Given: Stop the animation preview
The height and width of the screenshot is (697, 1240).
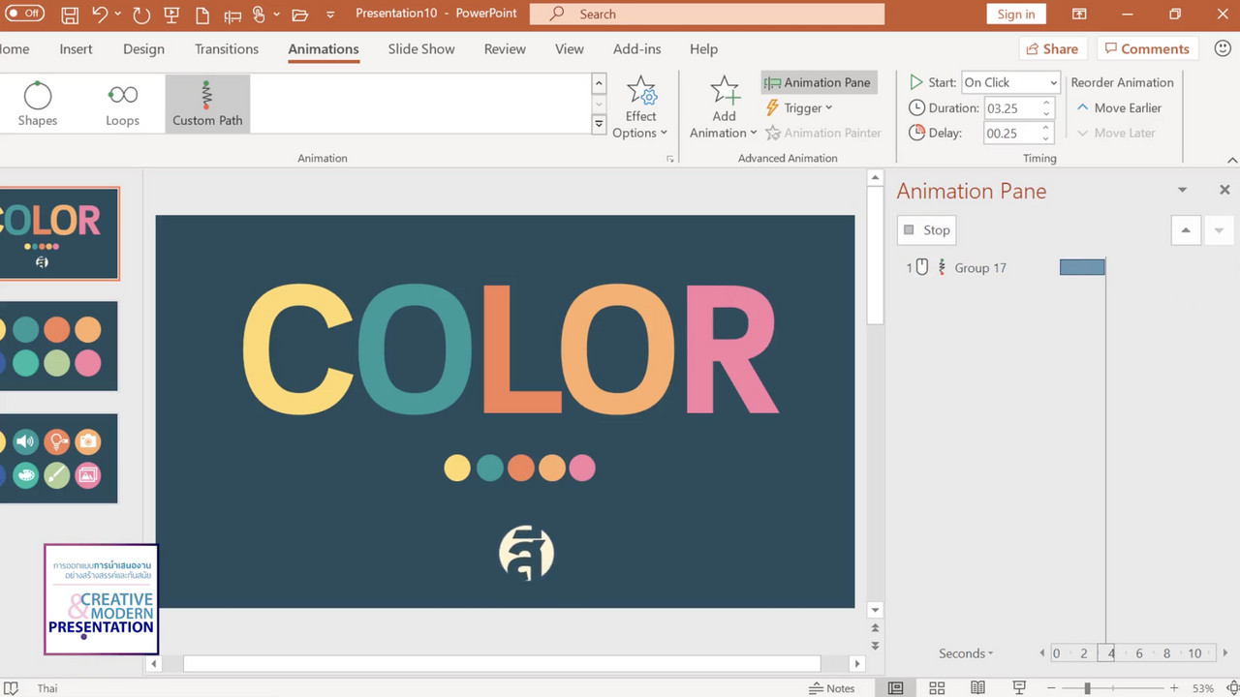Looking at the screenshot, I should (927, 229).
